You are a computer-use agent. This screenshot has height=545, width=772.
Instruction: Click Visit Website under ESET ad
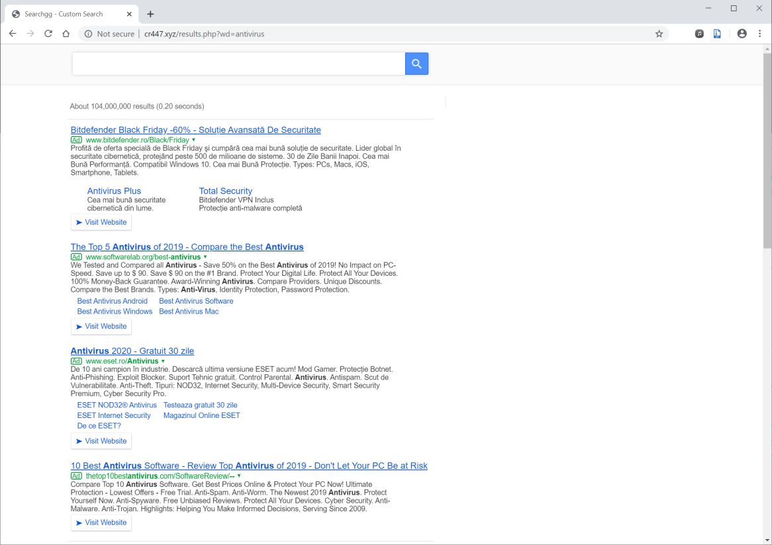point(101,441)
